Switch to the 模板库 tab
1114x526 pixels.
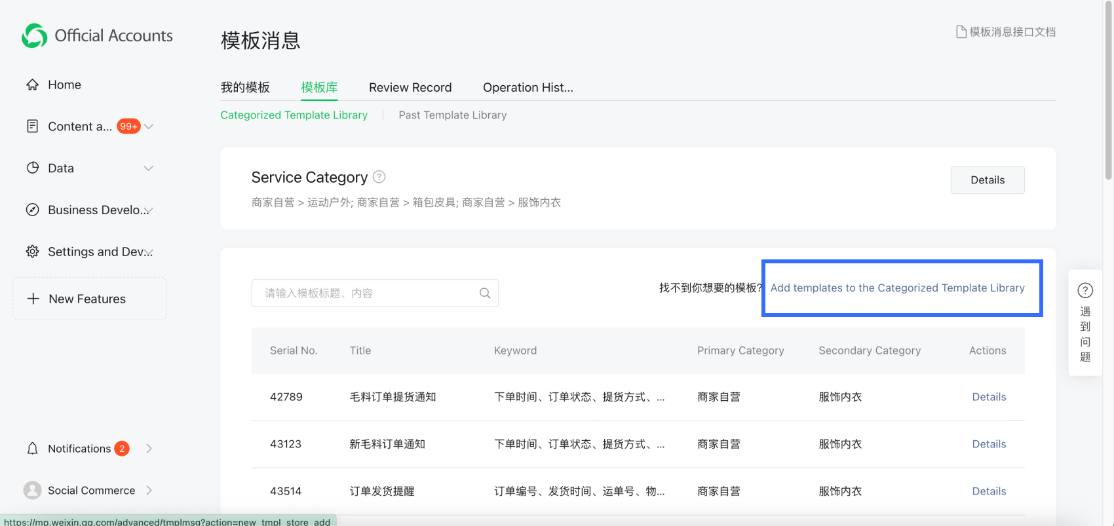pyautogui.click(x=319, y=87)
